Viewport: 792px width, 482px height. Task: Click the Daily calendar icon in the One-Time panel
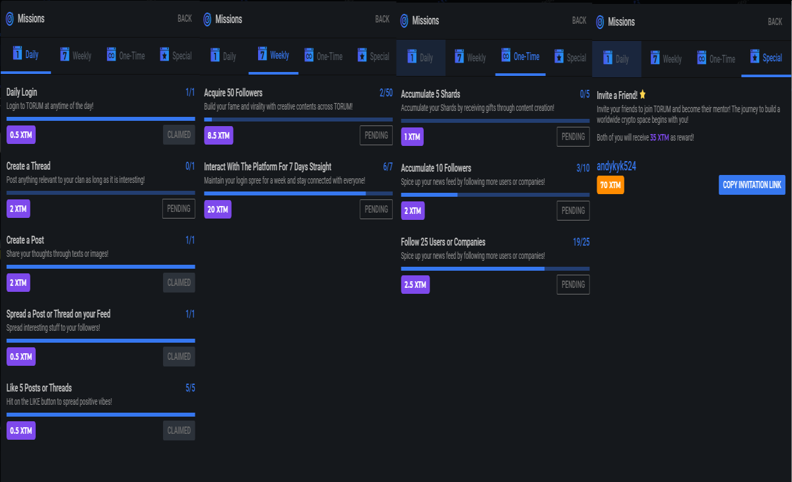click(412, 57)
